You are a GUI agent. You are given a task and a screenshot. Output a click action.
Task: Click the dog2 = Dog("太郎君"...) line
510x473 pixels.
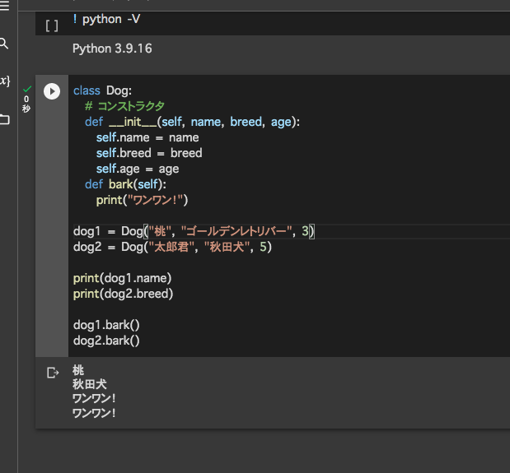coord(172,247)
